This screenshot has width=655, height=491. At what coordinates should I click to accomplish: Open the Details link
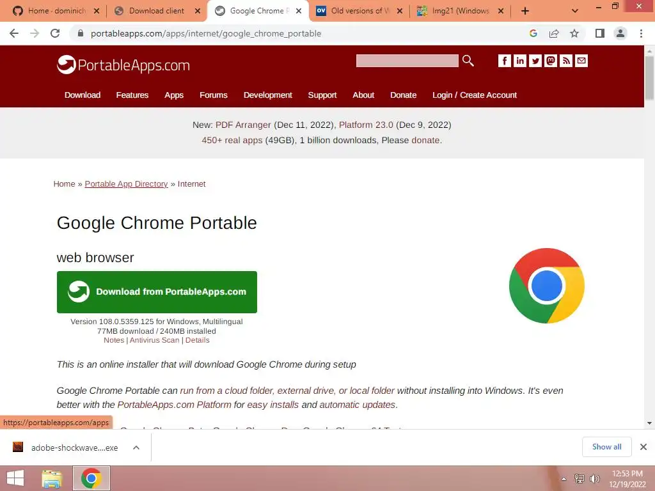coord(197,340)
